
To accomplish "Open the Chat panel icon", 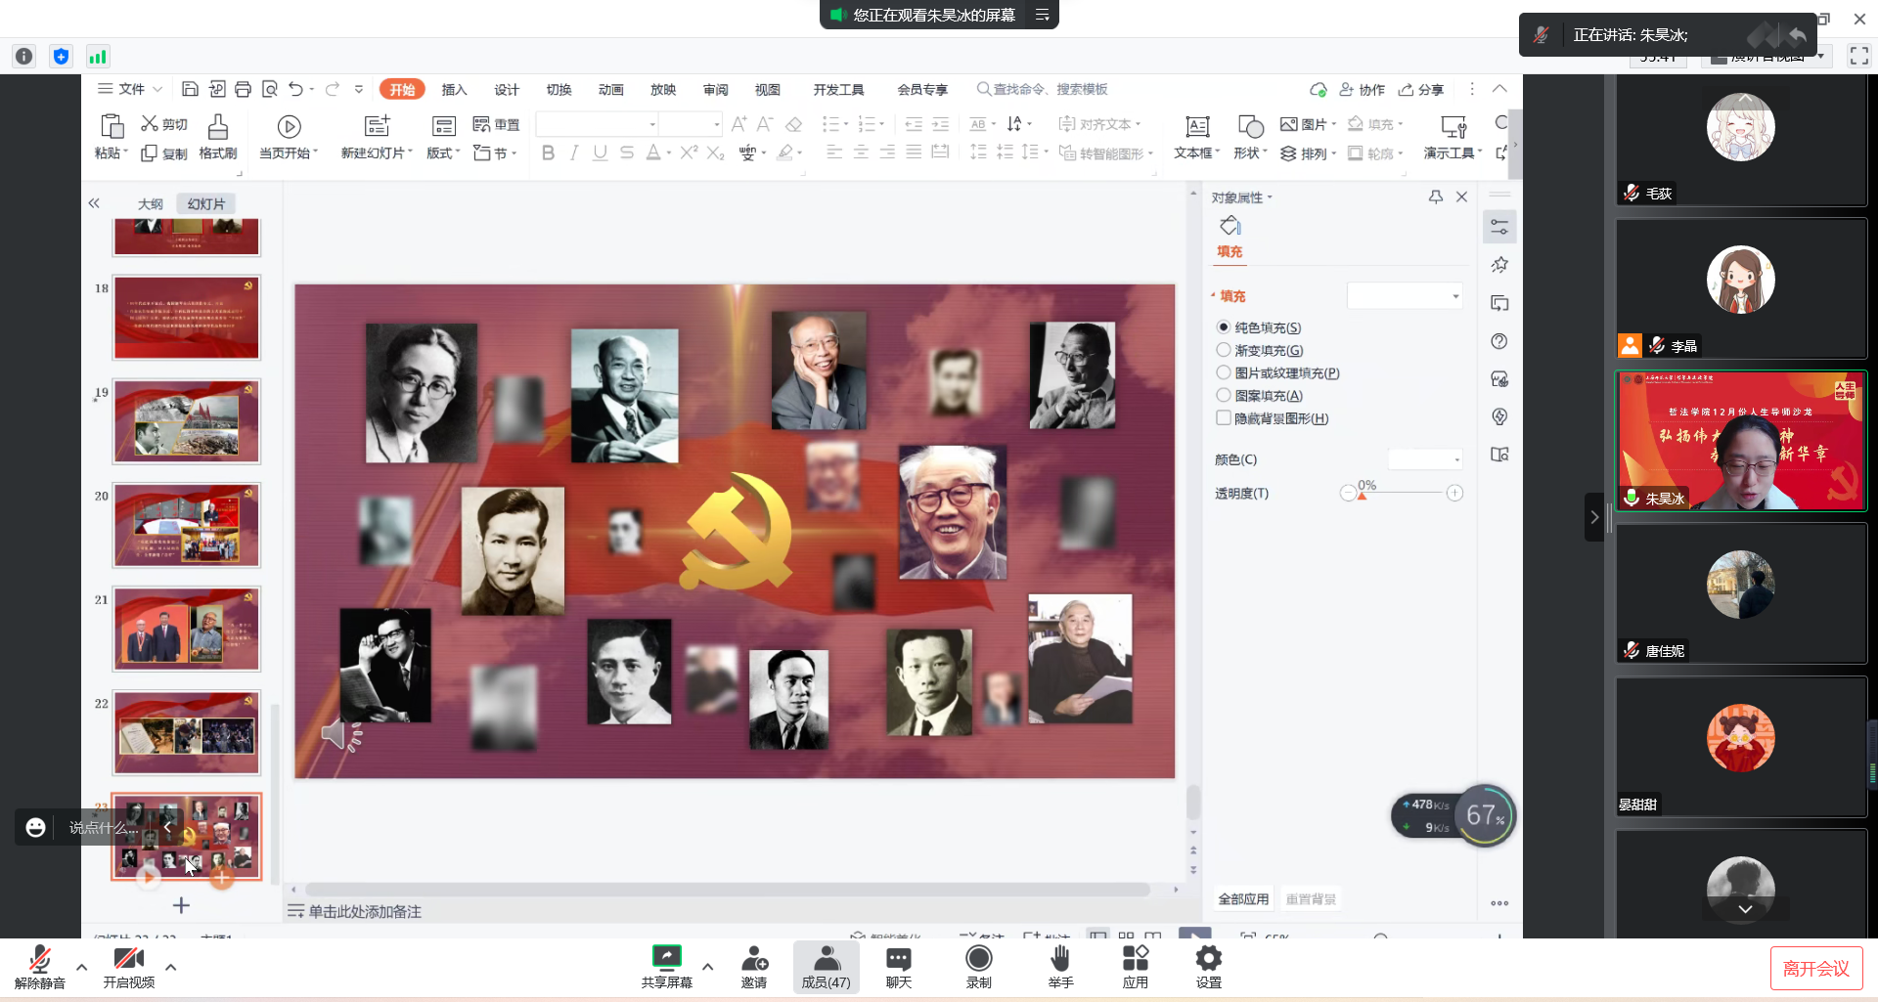I will point(898,958).
